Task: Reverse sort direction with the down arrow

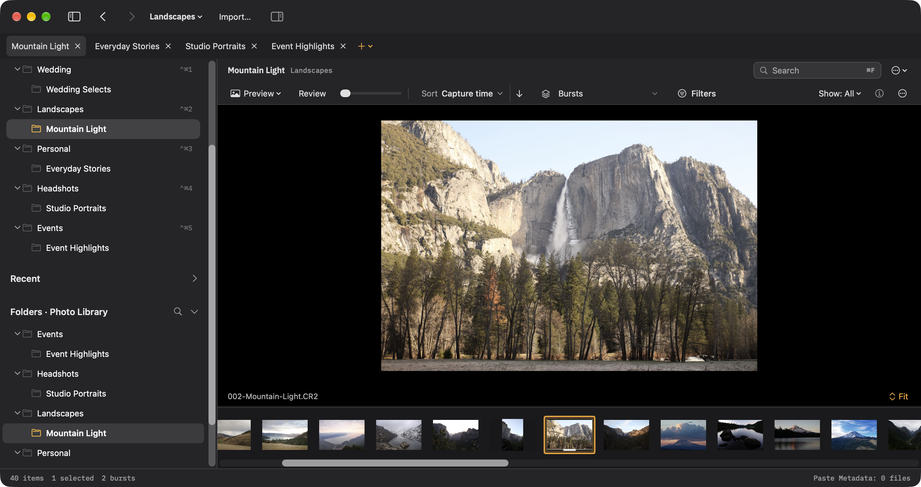Action: pos(519,94)
